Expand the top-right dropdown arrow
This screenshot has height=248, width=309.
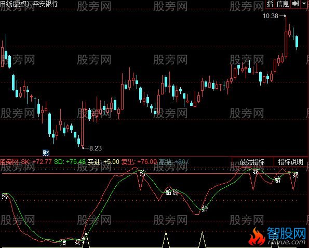tap(304, 4)
